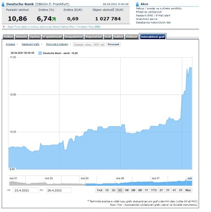Select the Interaktivní graf tab
Image resolution: width=211 pixels, height=212 pixels.
[153, 37]
